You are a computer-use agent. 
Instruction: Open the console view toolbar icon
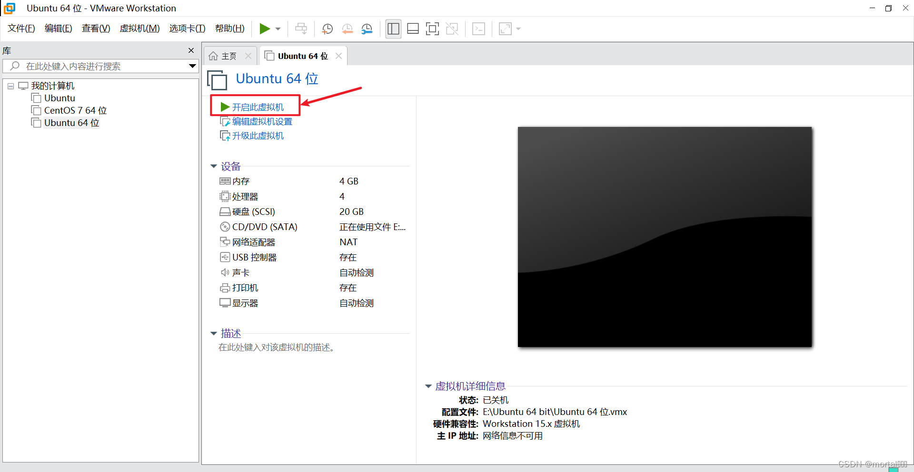point(478,29)
